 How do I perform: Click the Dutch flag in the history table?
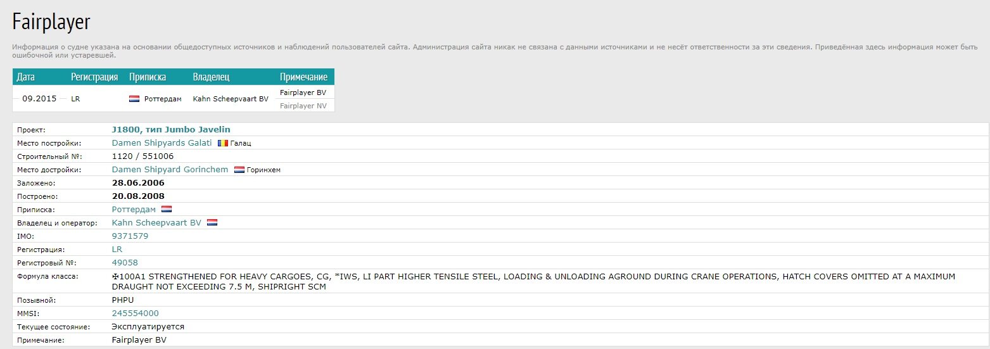point(134,99)
